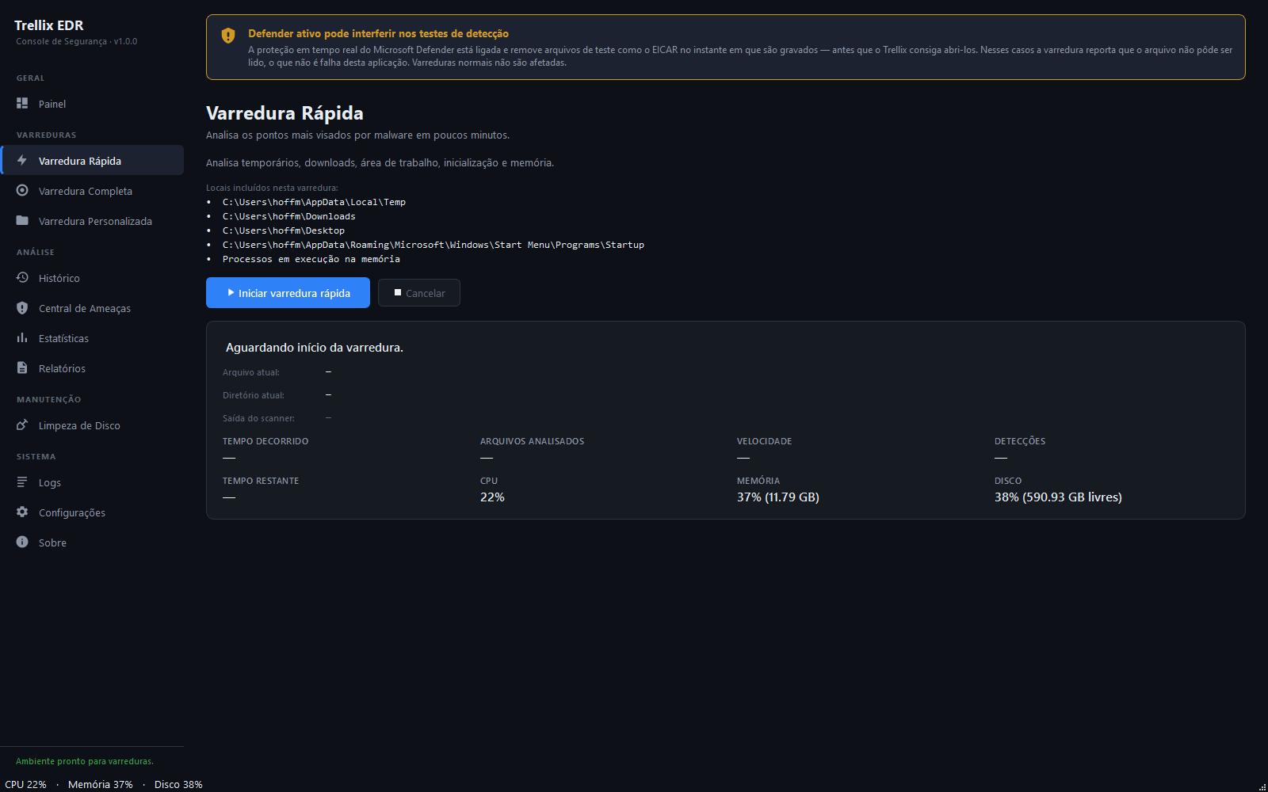Click the 'Ambiente pronto para varreduras.' status message
The image size is (1268, 792).
pyautogui.click(x=85, y=761)
